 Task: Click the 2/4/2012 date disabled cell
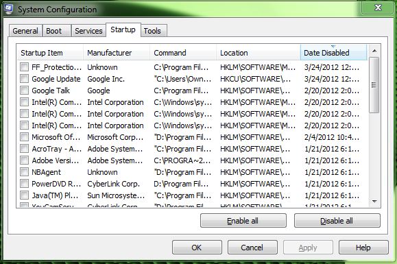[332, 137]
